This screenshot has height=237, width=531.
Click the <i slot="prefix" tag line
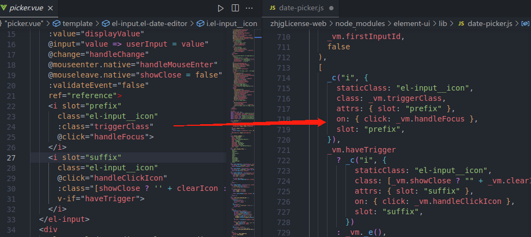click(85, 106)
